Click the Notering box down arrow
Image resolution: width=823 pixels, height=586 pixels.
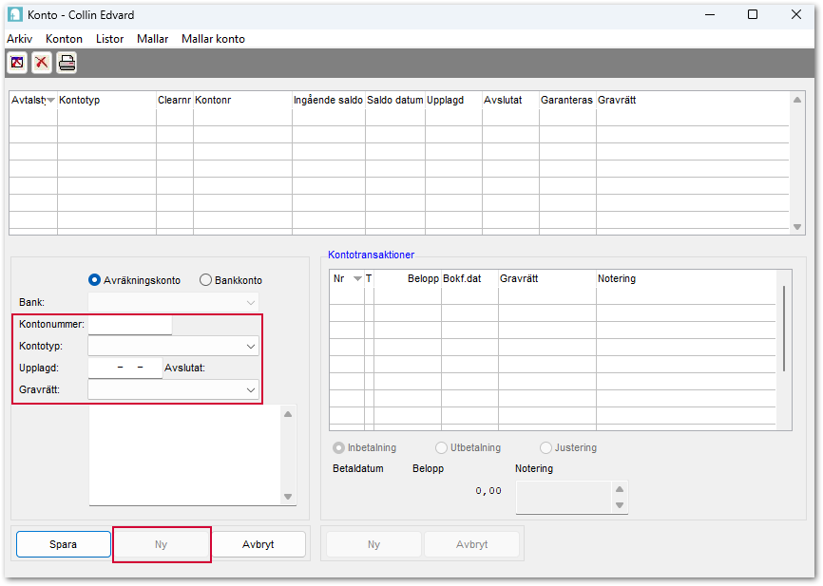click(x=620, y=505)
